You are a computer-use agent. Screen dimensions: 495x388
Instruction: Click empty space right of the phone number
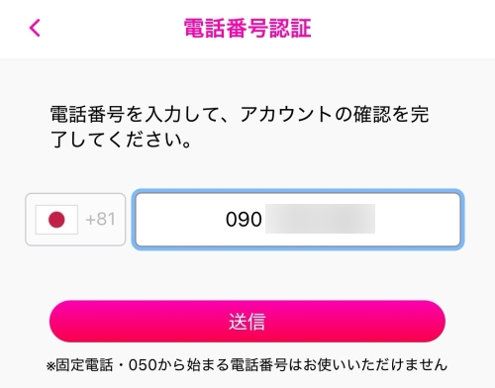[418, 220]
